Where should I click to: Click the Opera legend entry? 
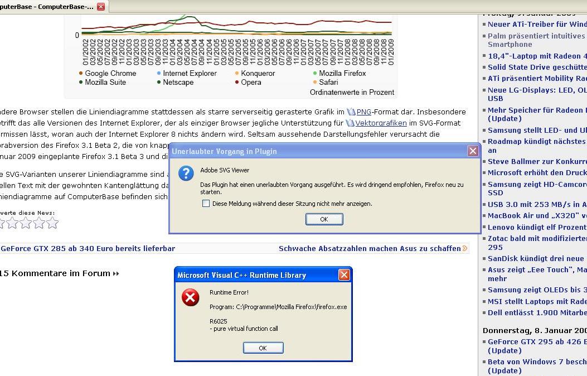pyautogui.click(x=248, y=83)
